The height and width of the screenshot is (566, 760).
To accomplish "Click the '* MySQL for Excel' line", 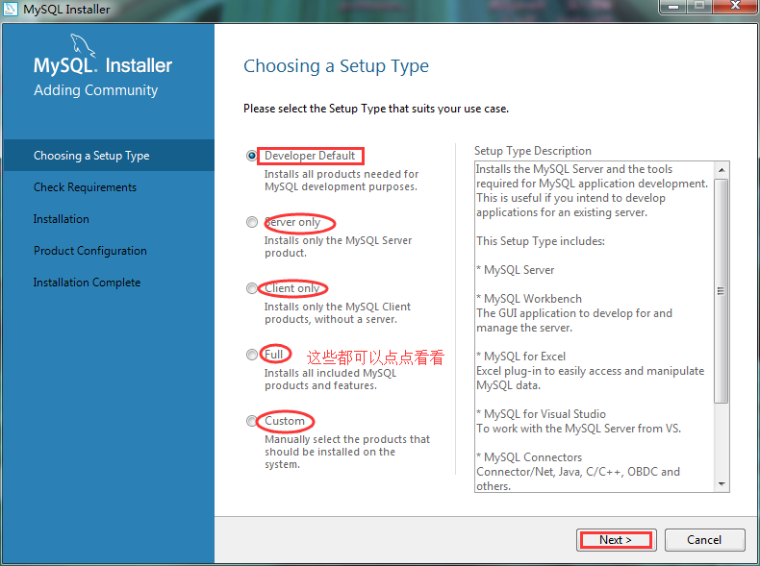I will (x=520, y=357).
